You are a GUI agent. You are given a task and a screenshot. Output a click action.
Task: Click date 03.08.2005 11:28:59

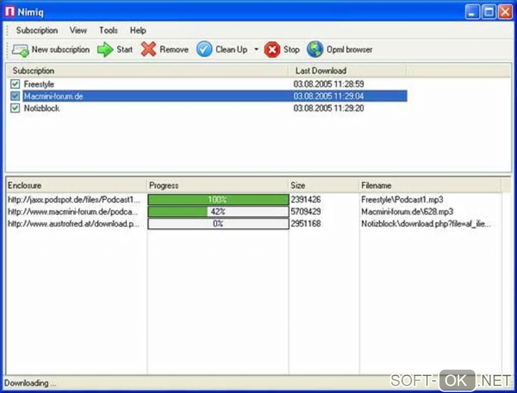coord(329,84)
